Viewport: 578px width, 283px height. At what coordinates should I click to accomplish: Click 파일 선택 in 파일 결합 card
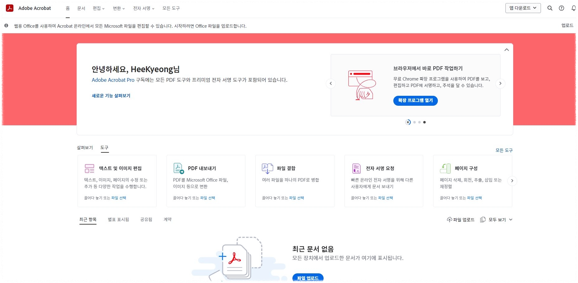click(x=296, y=198)
